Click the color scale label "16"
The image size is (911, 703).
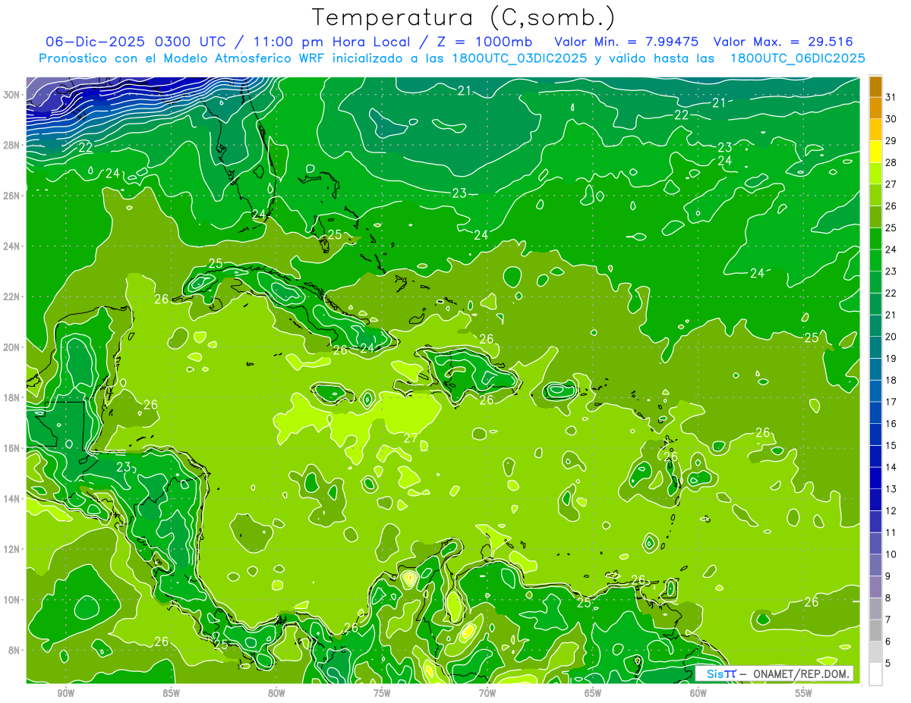click(891, 423)
